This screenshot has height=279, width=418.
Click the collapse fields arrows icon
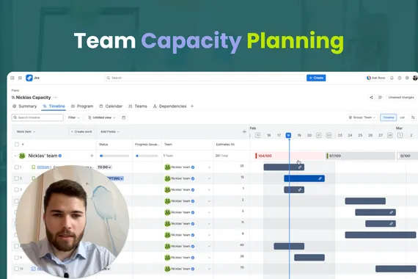(244, 131)
